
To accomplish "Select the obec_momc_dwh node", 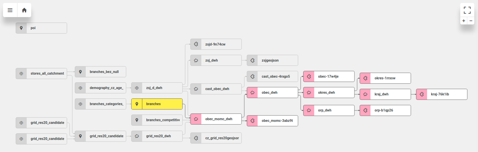I will pyautogui.click(x=221, y=119).
